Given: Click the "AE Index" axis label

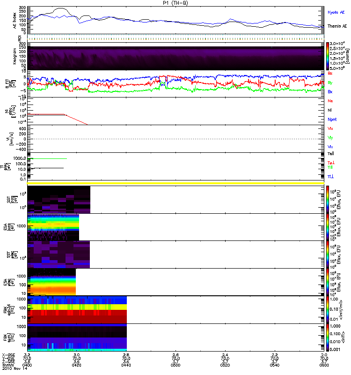Looking at the screenshot, I should [15, 21].
